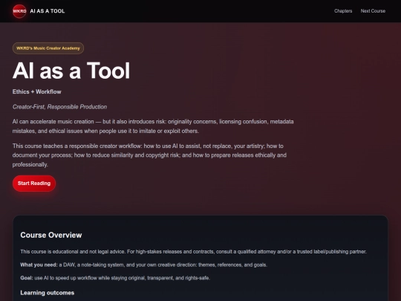This screenshot has height=301, width=401.
Task: Click the Start Reading button
Action: tap(34, 184)
